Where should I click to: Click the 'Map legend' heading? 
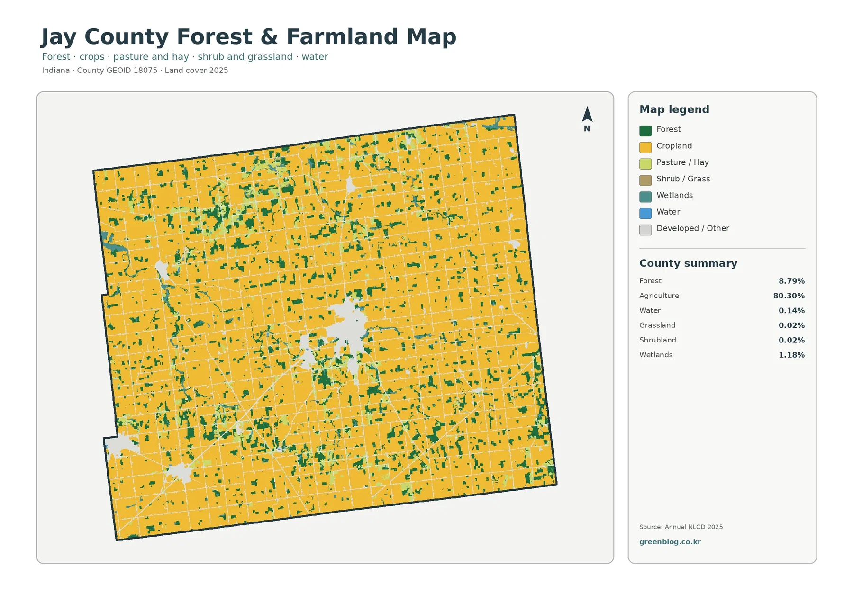coord(674,109)
